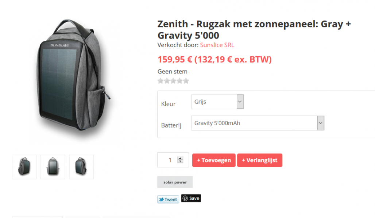Screen dimensions: 375x218
Task: Click the + Verlanglijst button
Action: click(260, 160)
